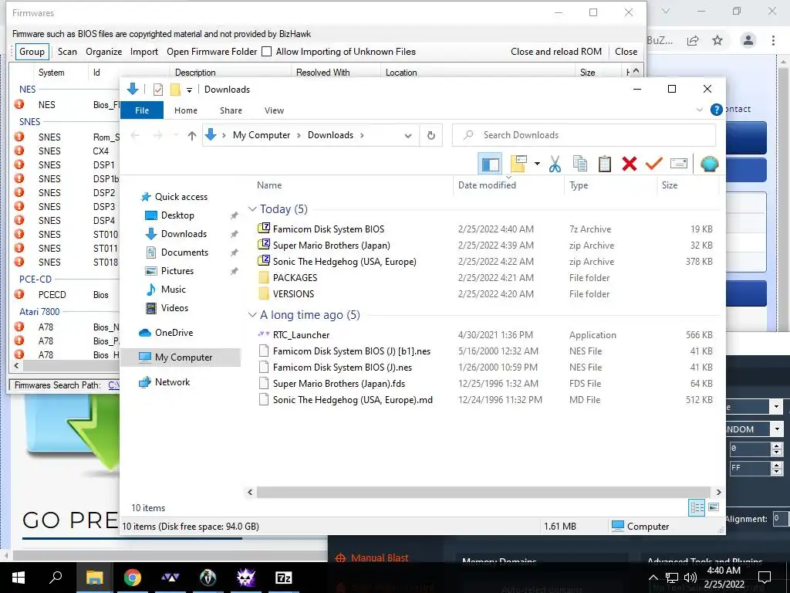This screenshot has width=790, height=593.
Task: Click the rename toolbar icon
Action: (679, 164)
